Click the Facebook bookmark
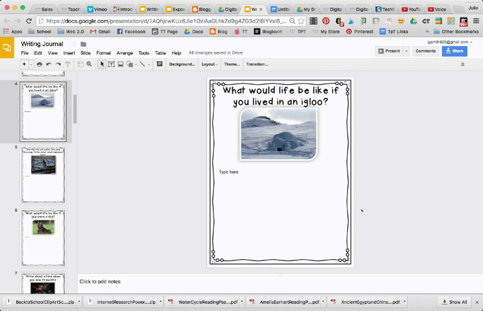The image size is (483, 311). (131, 31)
